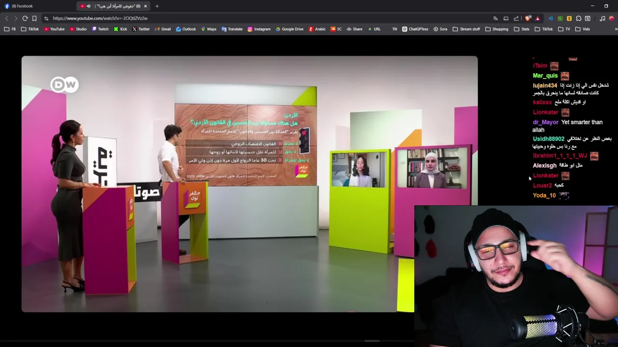Image resolution: width=618 pixels, height=347 pixels.
Task: Open the Brave Rewards triangle icon
Action: click(x=537, y=18)
